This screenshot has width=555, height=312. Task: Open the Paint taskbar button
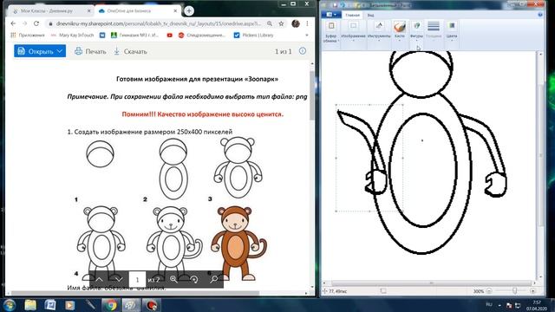tap(131, 305)
